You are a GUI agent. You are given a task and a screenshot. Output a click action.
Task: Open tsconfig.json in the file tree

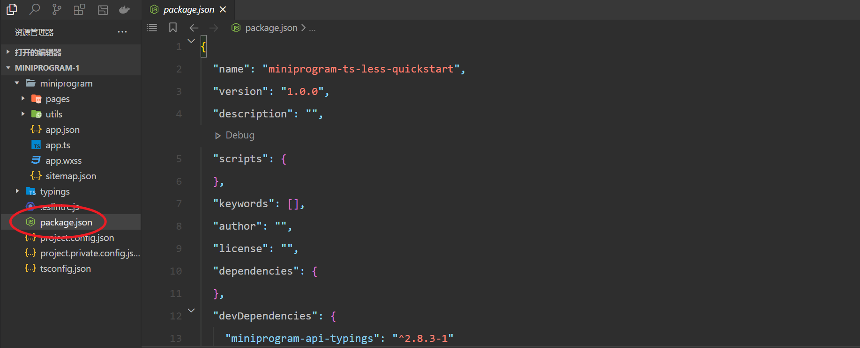(x=65, y=268)
